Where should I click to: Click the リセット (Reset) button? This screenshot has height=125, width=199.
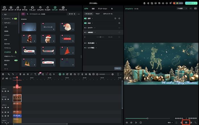coord(117,68)
